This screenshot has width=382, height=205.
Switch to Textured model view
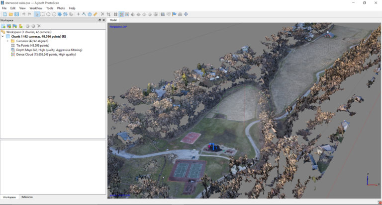click(150, 14)
